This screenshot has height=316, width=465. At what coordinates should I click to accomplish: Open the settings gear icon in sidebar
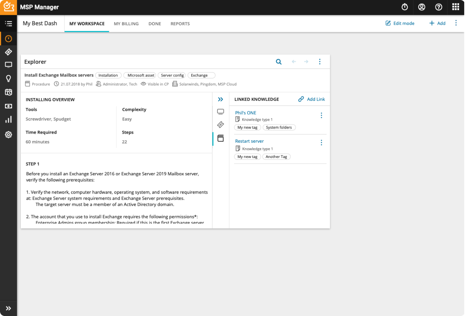[x=8, y=134]
